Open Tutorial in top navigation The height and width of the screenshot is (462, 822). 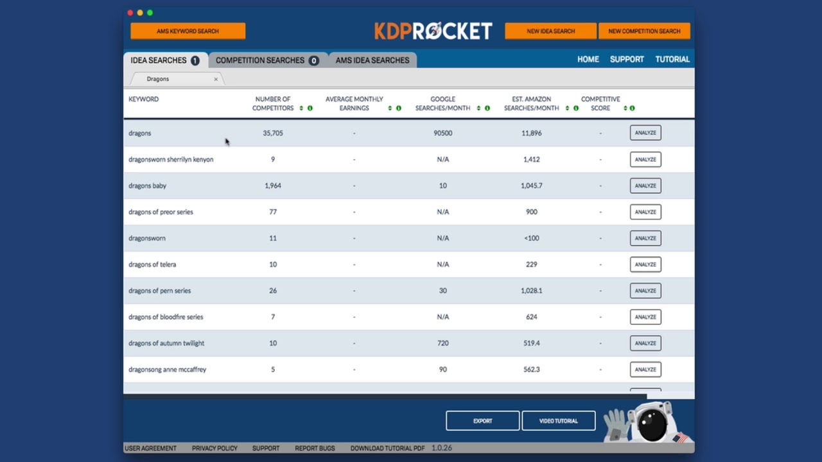672,59
